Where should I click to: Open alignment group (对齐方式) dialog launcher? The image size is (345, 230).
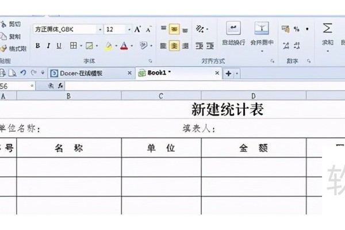[273, 61]
